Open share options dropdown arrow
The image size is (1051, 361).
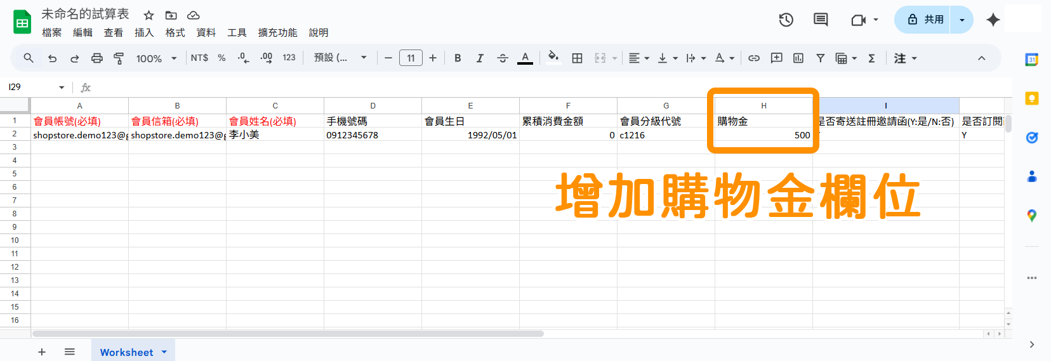tap(962, 20)
